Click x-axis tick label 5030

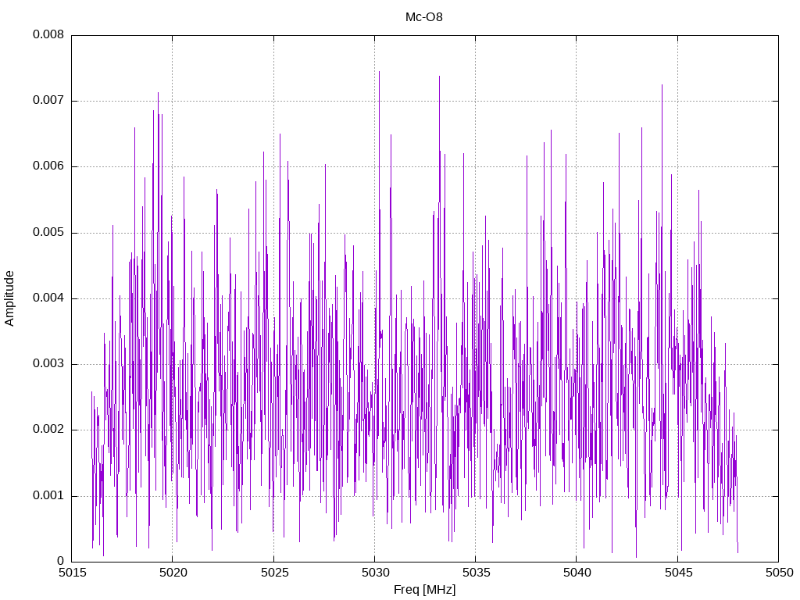[x=376, y=573]
